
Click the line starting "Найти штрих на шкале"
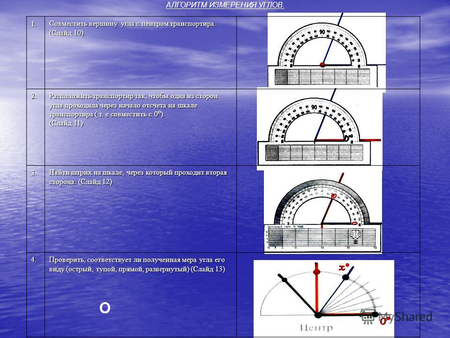(138, 173)
